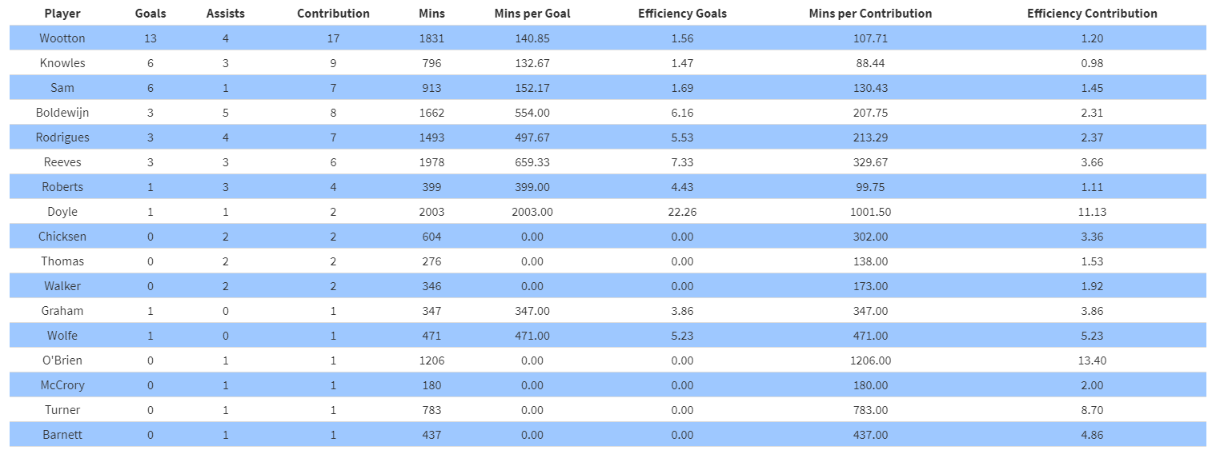Click O'Brien's 13.40 efficiency contribution value
1216x454 pixels.
tap(1092, 360)
